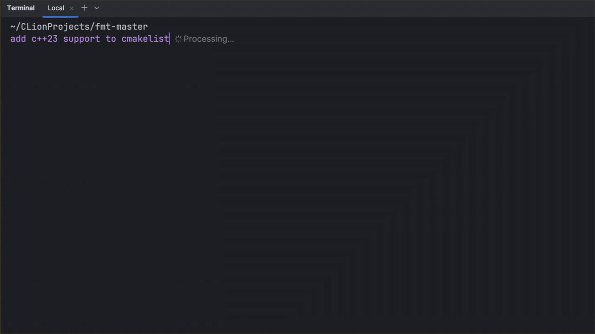Viewport: 595px width, 334px height.
Task: Click the Processing... status text
Action: [x=209, y=39]
